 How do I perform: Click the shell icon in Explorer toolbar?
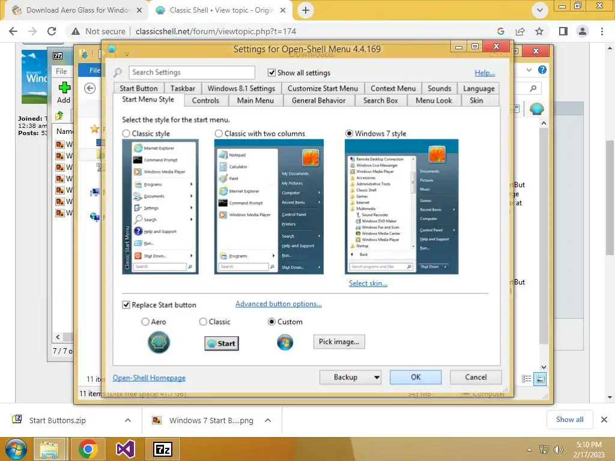(536, 108)
